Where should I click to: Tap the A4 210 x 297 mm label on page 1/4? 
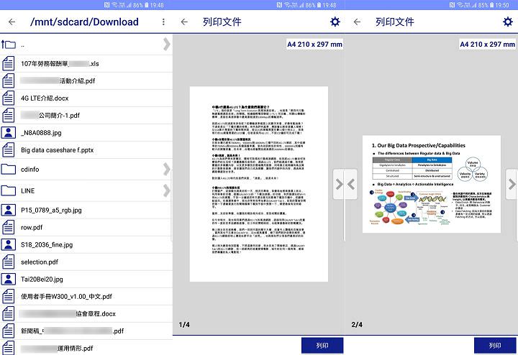[x=315, y=45]
